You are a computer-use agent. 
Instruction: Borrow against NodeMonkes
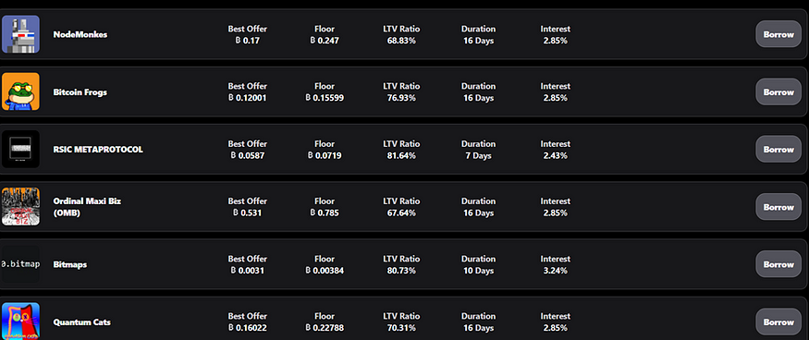778,34
